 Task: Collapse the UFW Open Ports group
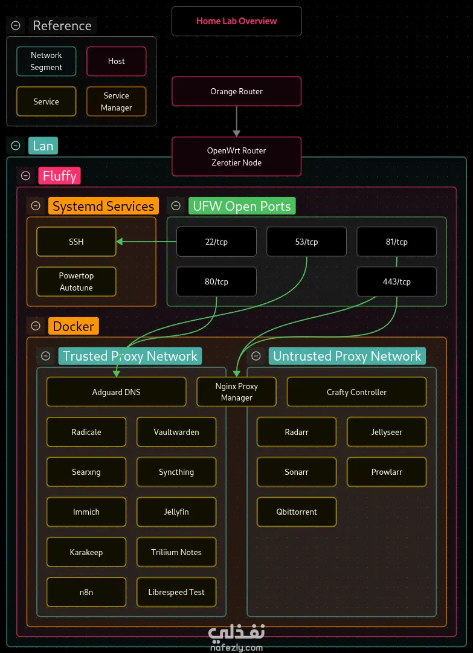click(176, 206)
